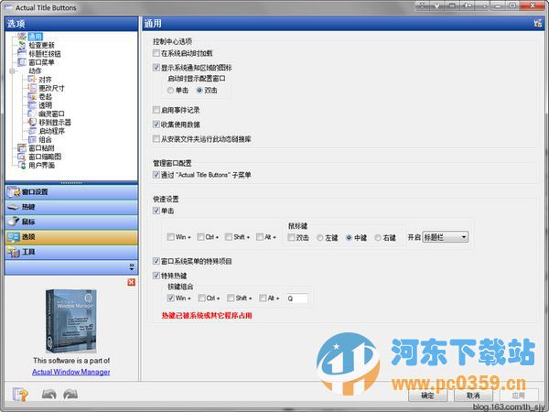Viewport: 549px width, 412px height.
Task: Enable 在系统启动时加载 checkbox
Action: point(156,53)
